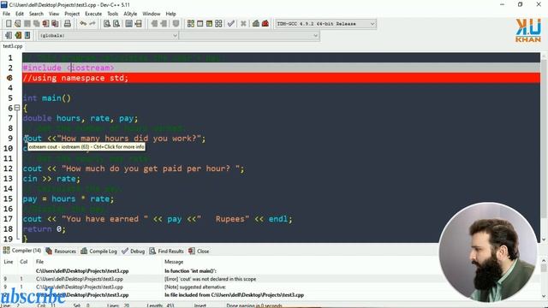The image size is (548, 308).
Task: Open the AStyle menu
Action: click(130, 14)
